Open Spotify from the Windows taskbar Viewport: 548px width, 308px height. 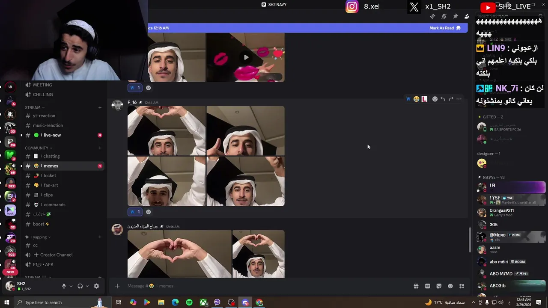(x=189, y=302)
